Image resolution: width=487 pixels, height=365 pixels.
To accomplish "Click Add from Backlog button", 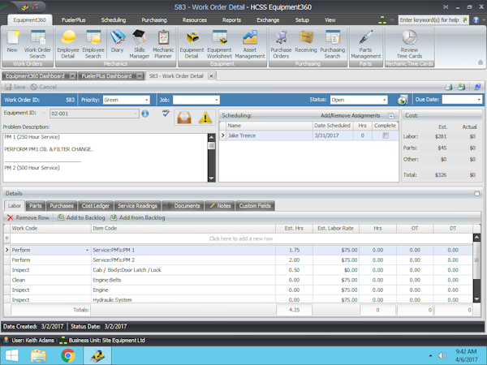I will tap(138, 218).
